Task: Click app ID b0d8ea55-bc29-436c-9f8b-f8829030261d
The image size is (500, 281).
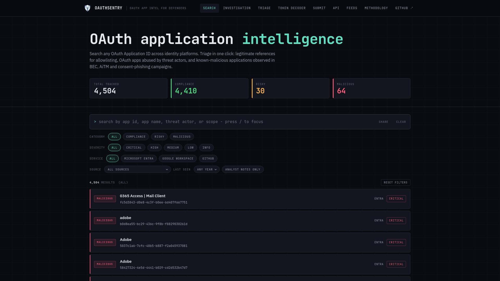Action: pos(153,224)
